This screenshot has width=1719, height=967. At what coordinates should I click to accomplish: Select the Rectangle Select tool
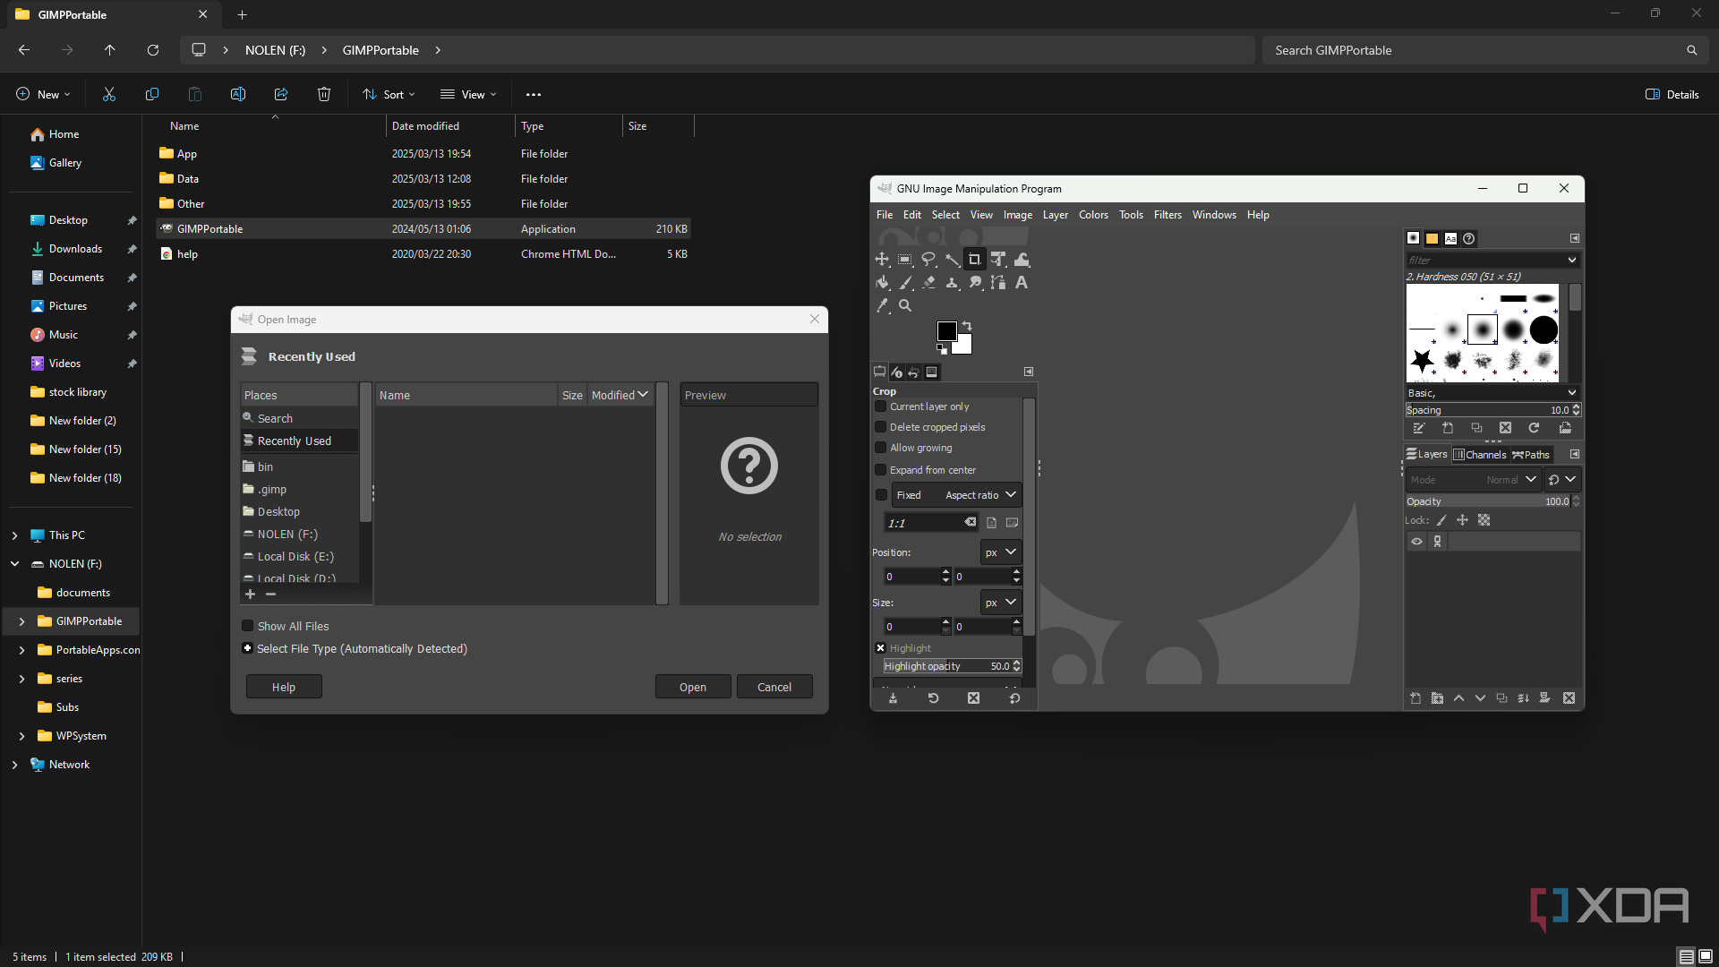click(905, 260)
